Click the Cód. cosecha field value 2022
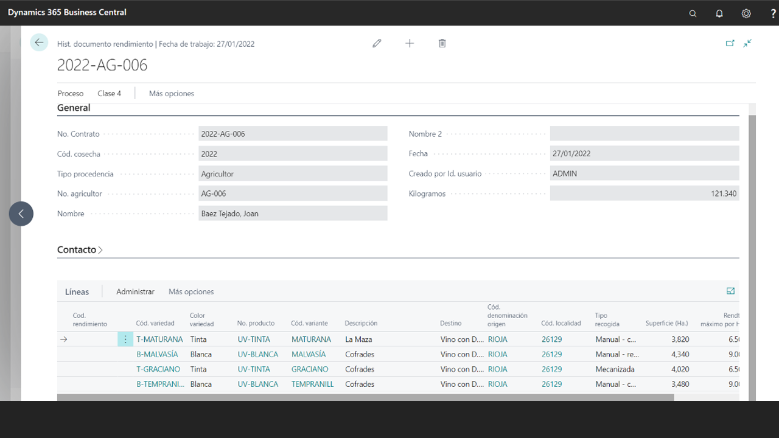This screenshot has width=779, height=438. pos(293,154)
